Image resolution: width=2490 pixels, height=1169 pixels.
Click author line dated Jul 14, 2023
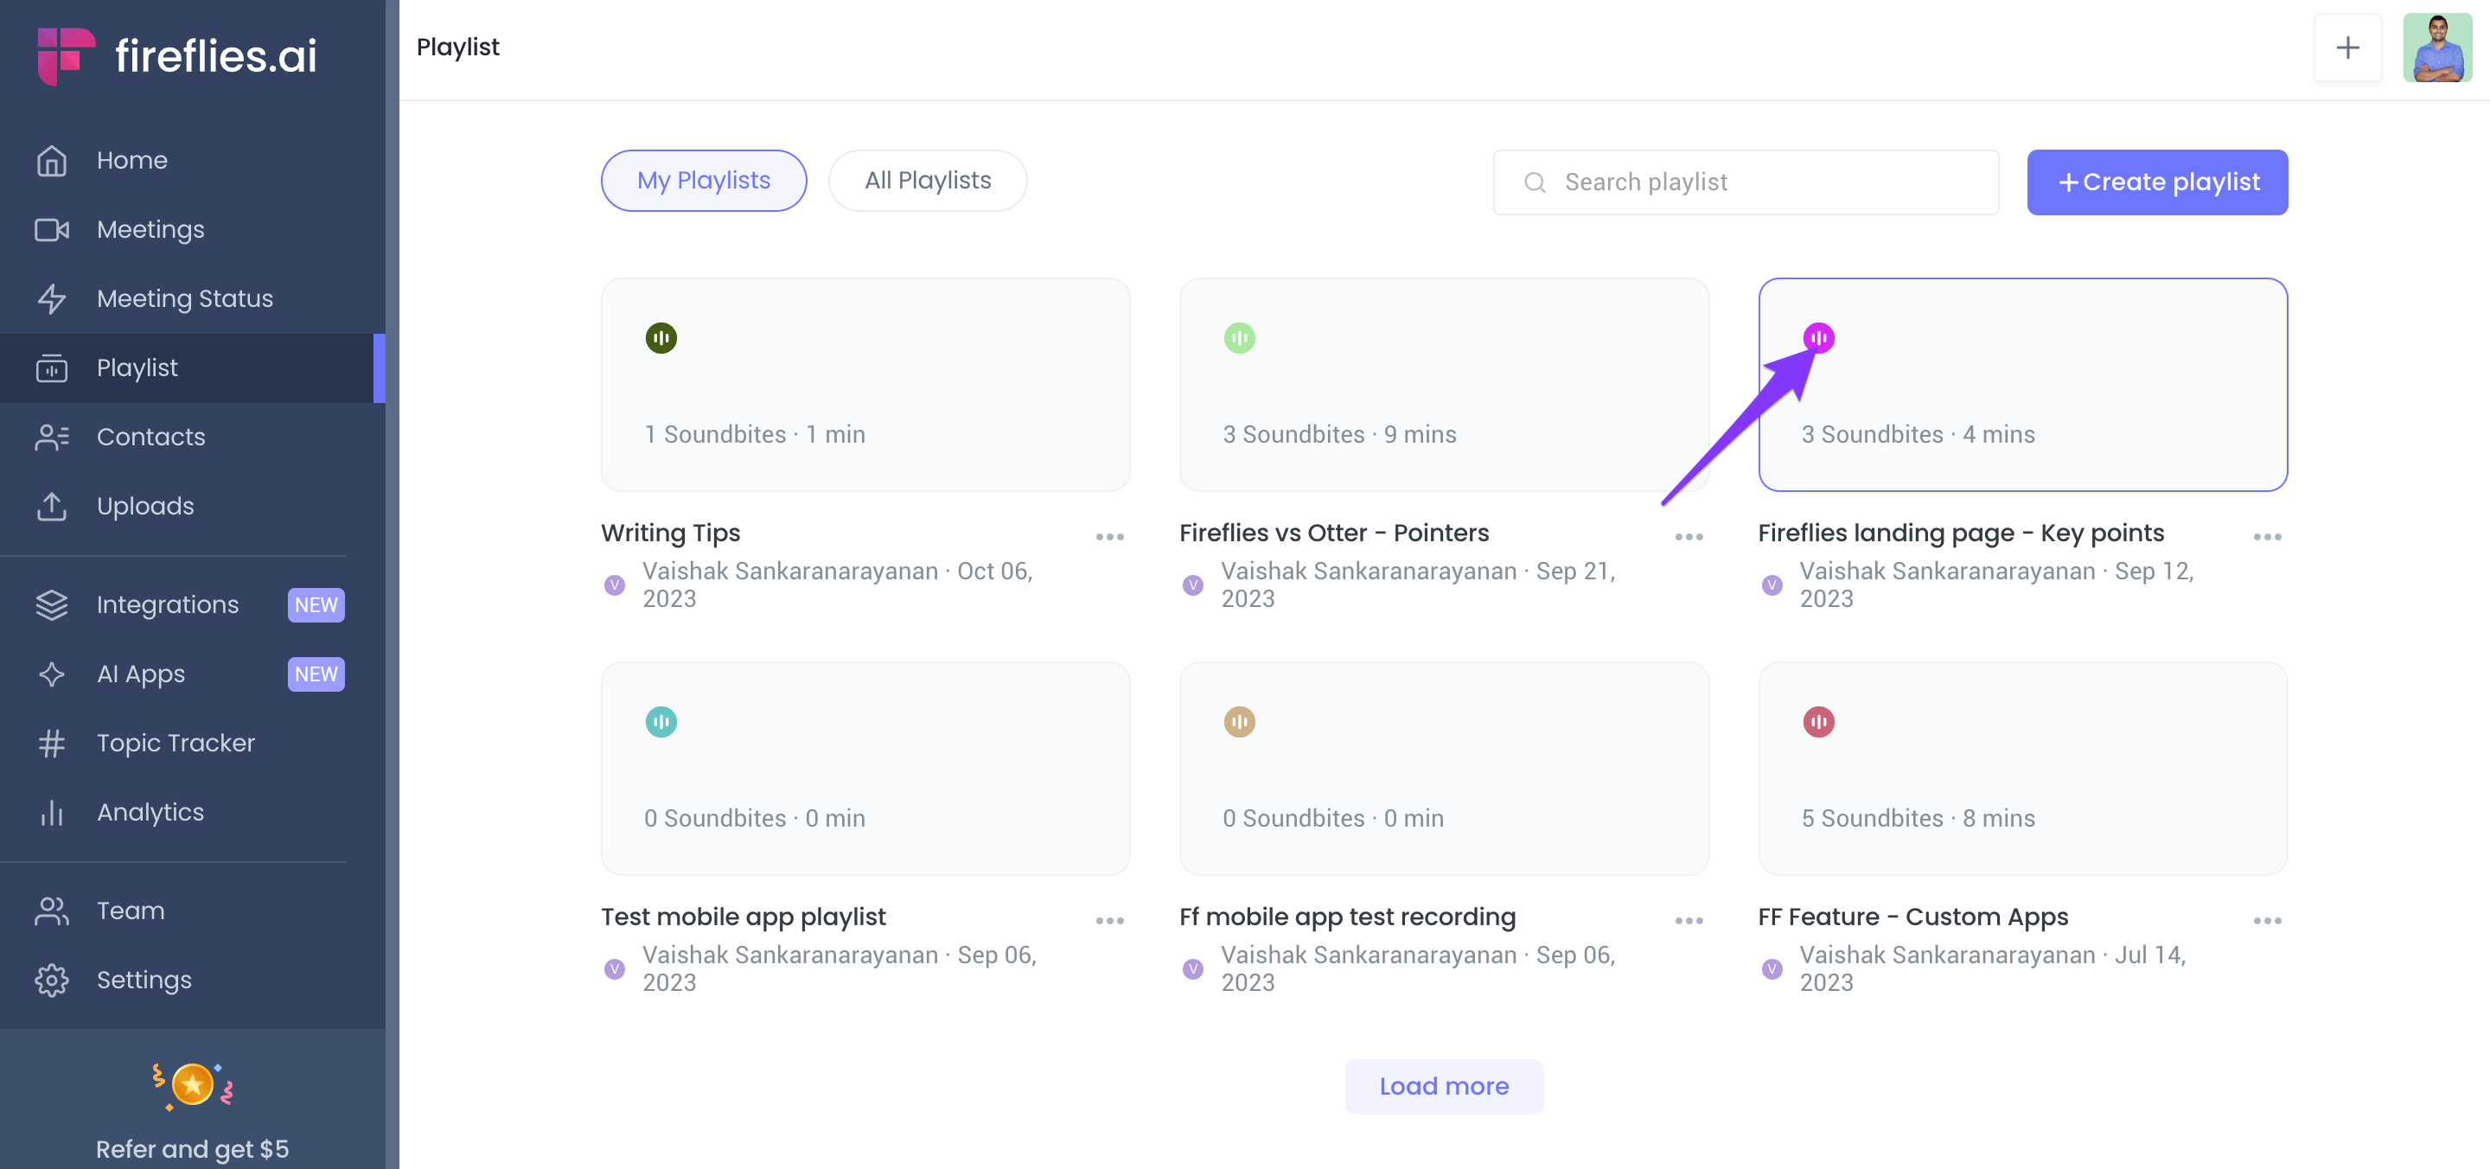coord(1991,968)
